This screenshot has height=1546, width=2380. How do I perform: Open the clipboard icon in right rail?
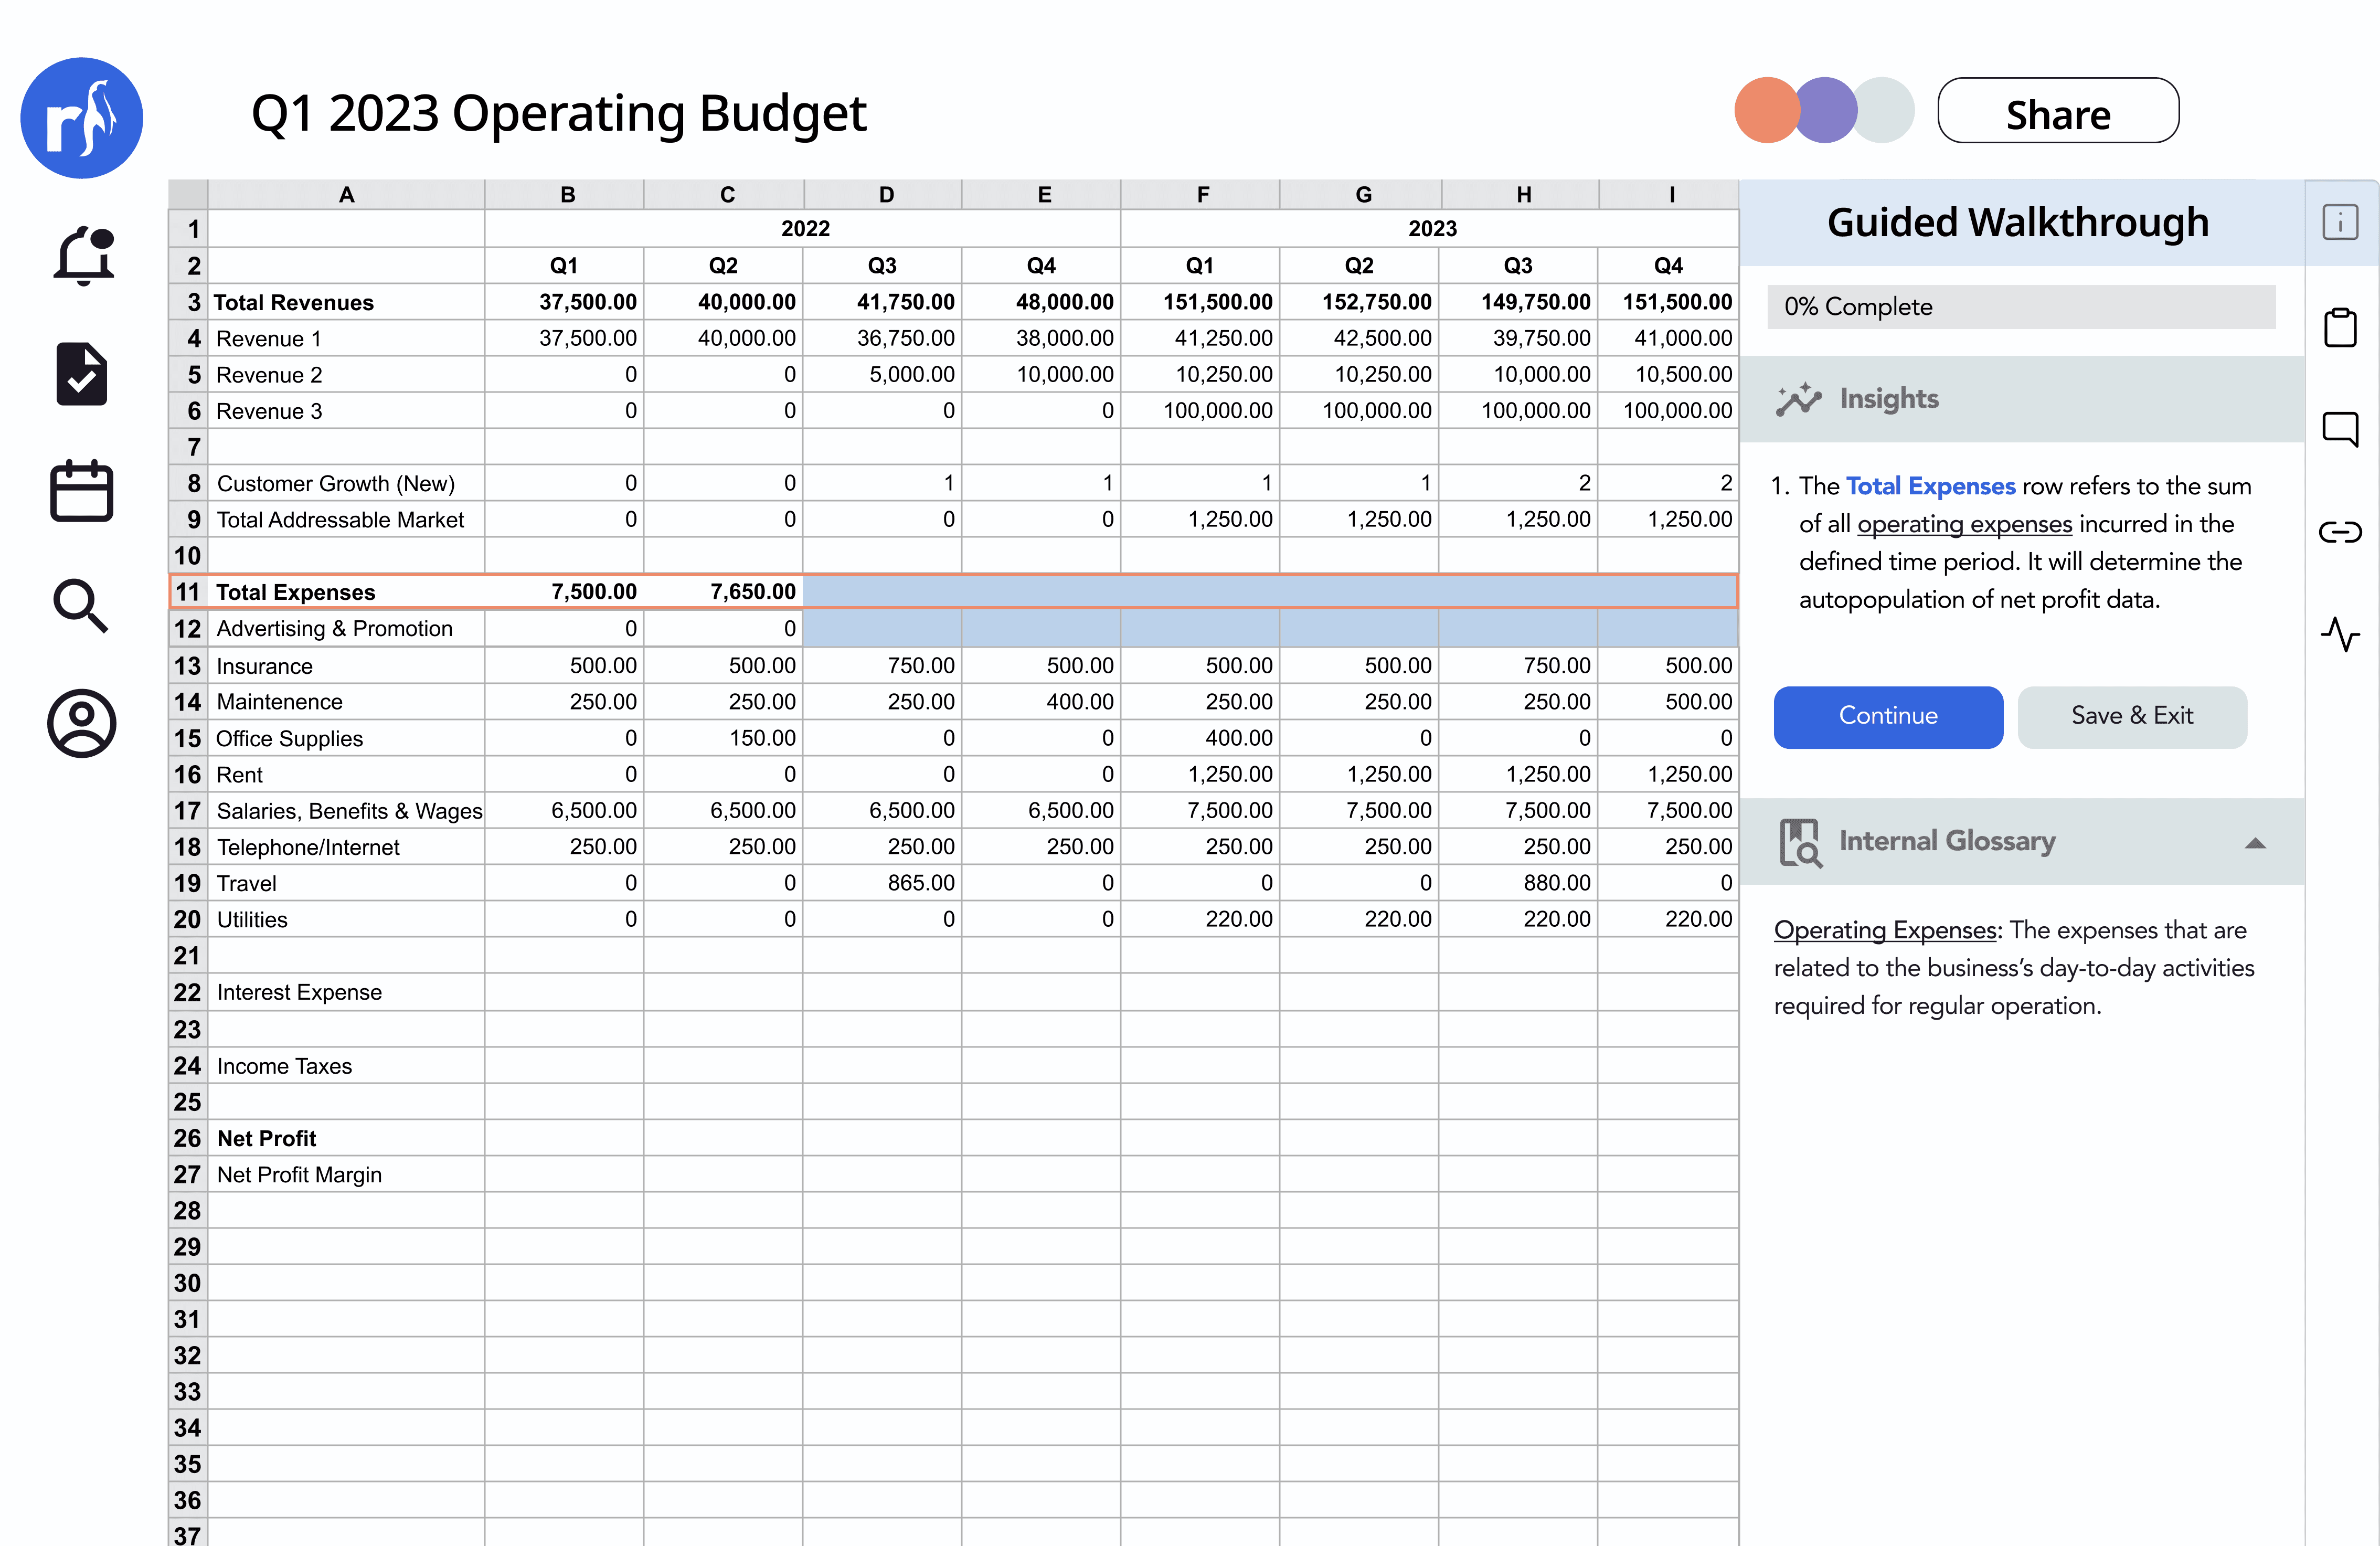[2340, 327]
